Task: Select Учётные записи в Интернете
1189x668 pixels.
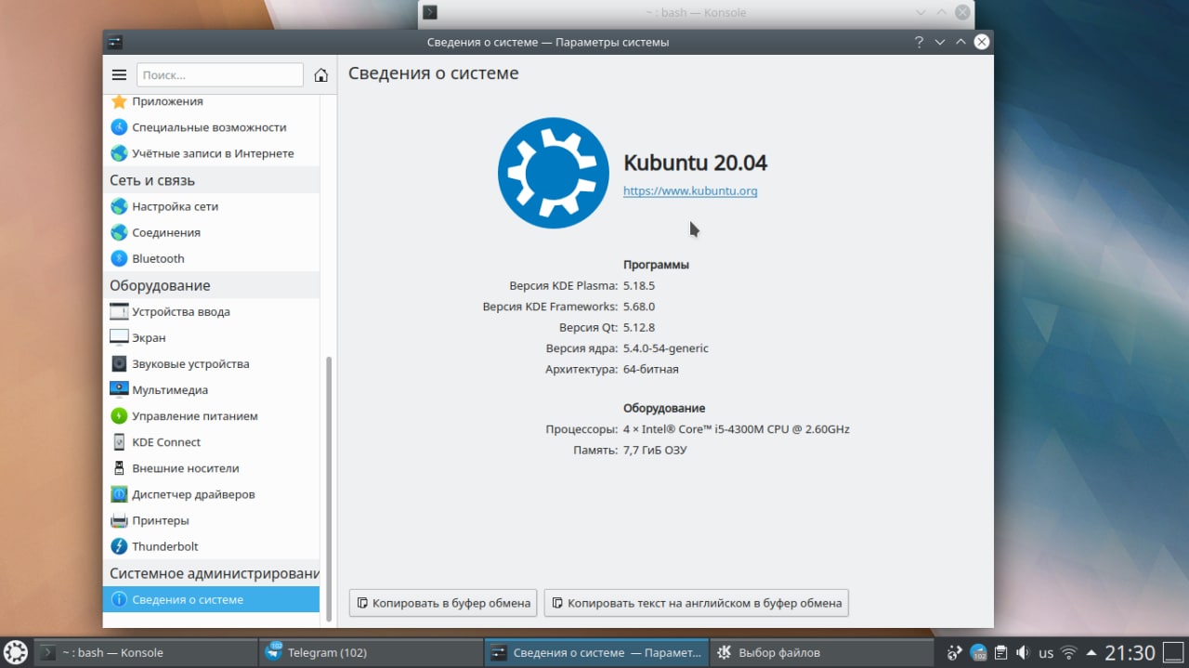Action: [x=211, y=153]
